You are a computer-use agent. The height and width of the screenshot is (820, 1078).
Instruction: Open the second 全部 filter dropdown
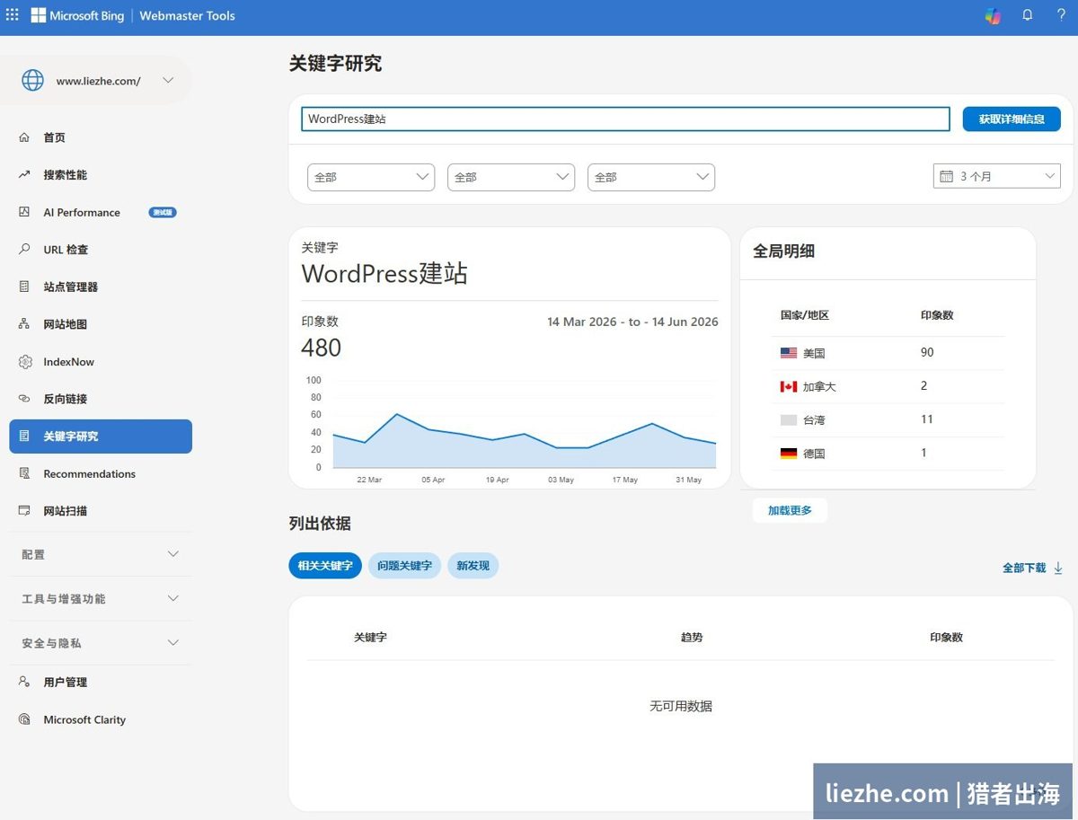pos(511,177)
